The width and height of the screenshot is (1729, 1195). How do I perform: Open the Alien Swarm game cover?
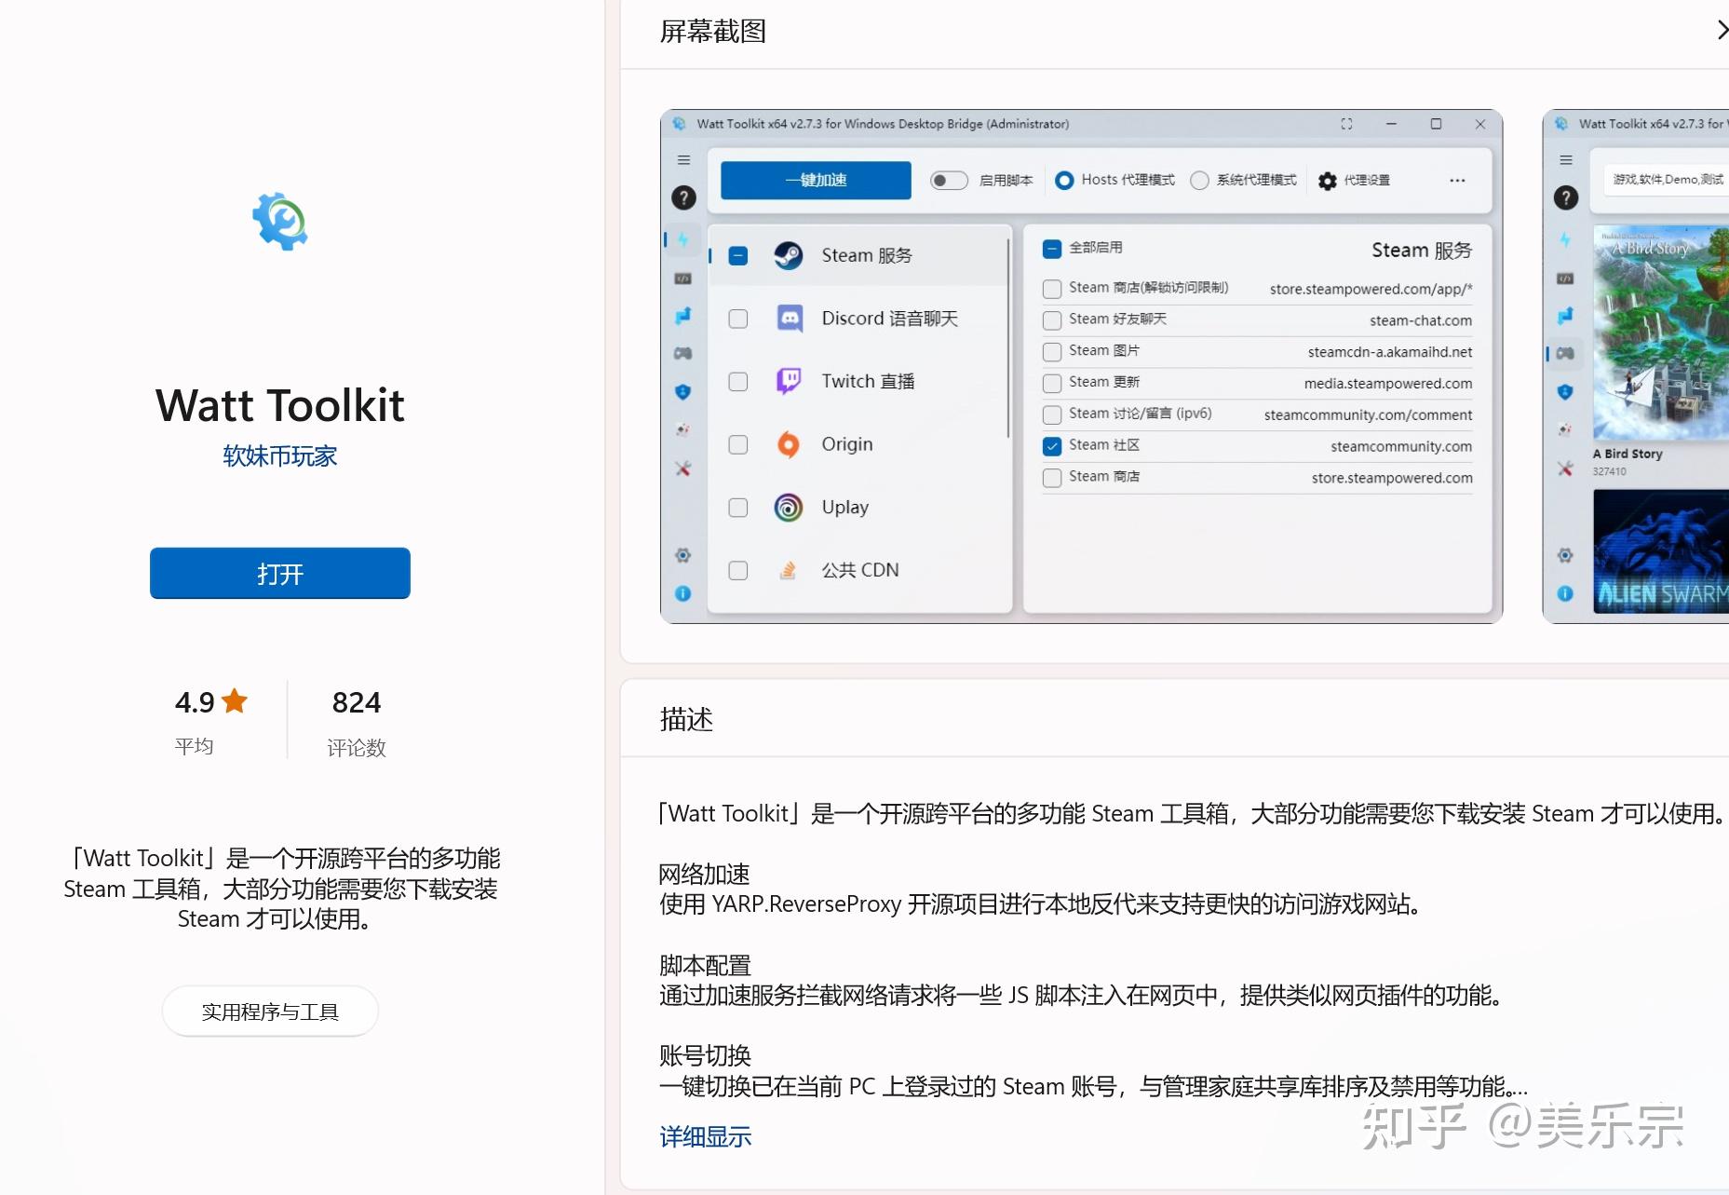tap(1661, 551)
